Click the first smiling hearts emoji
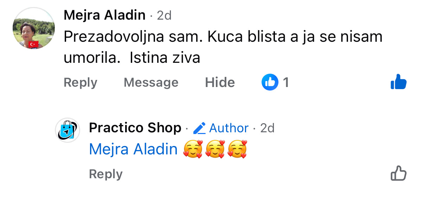Screen dimensions: 424x200 193,149
